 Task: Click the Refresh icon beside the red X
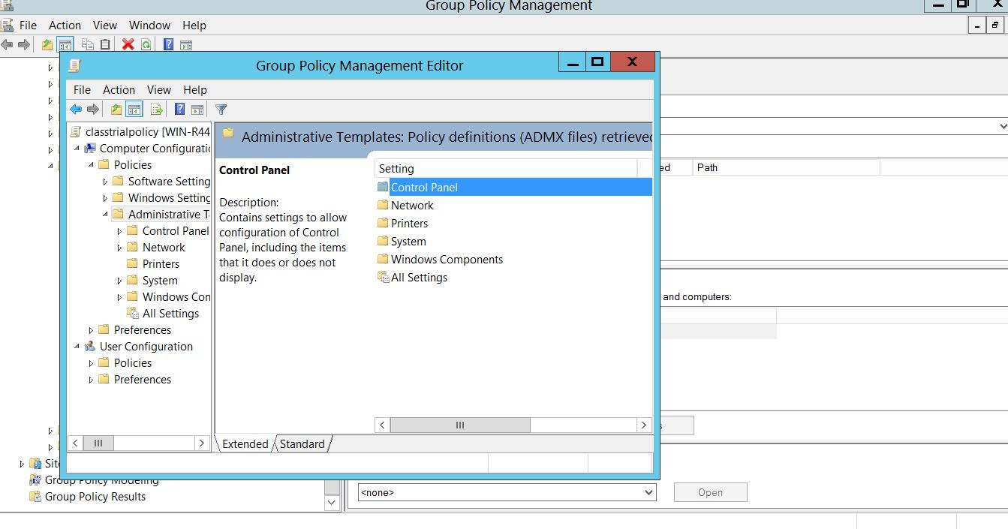coord(145,44)
